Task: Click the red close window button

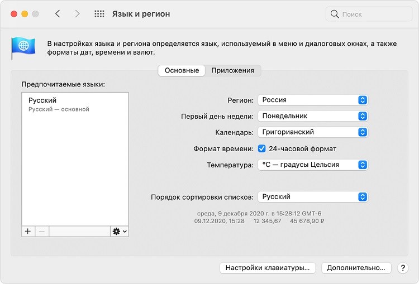Action: [14, 14]
